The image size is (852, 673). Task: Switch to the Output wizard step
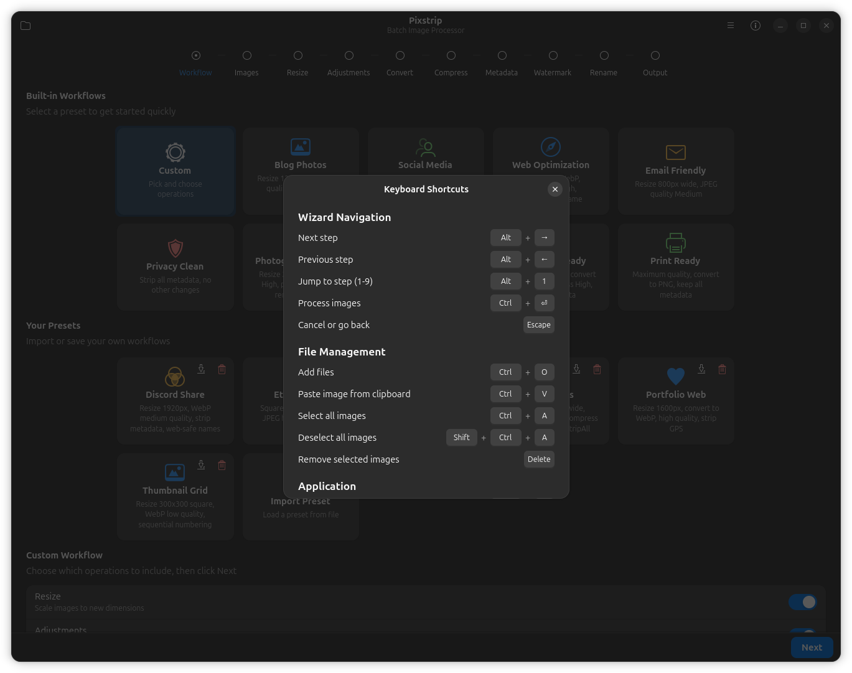(x=655, y=56)
